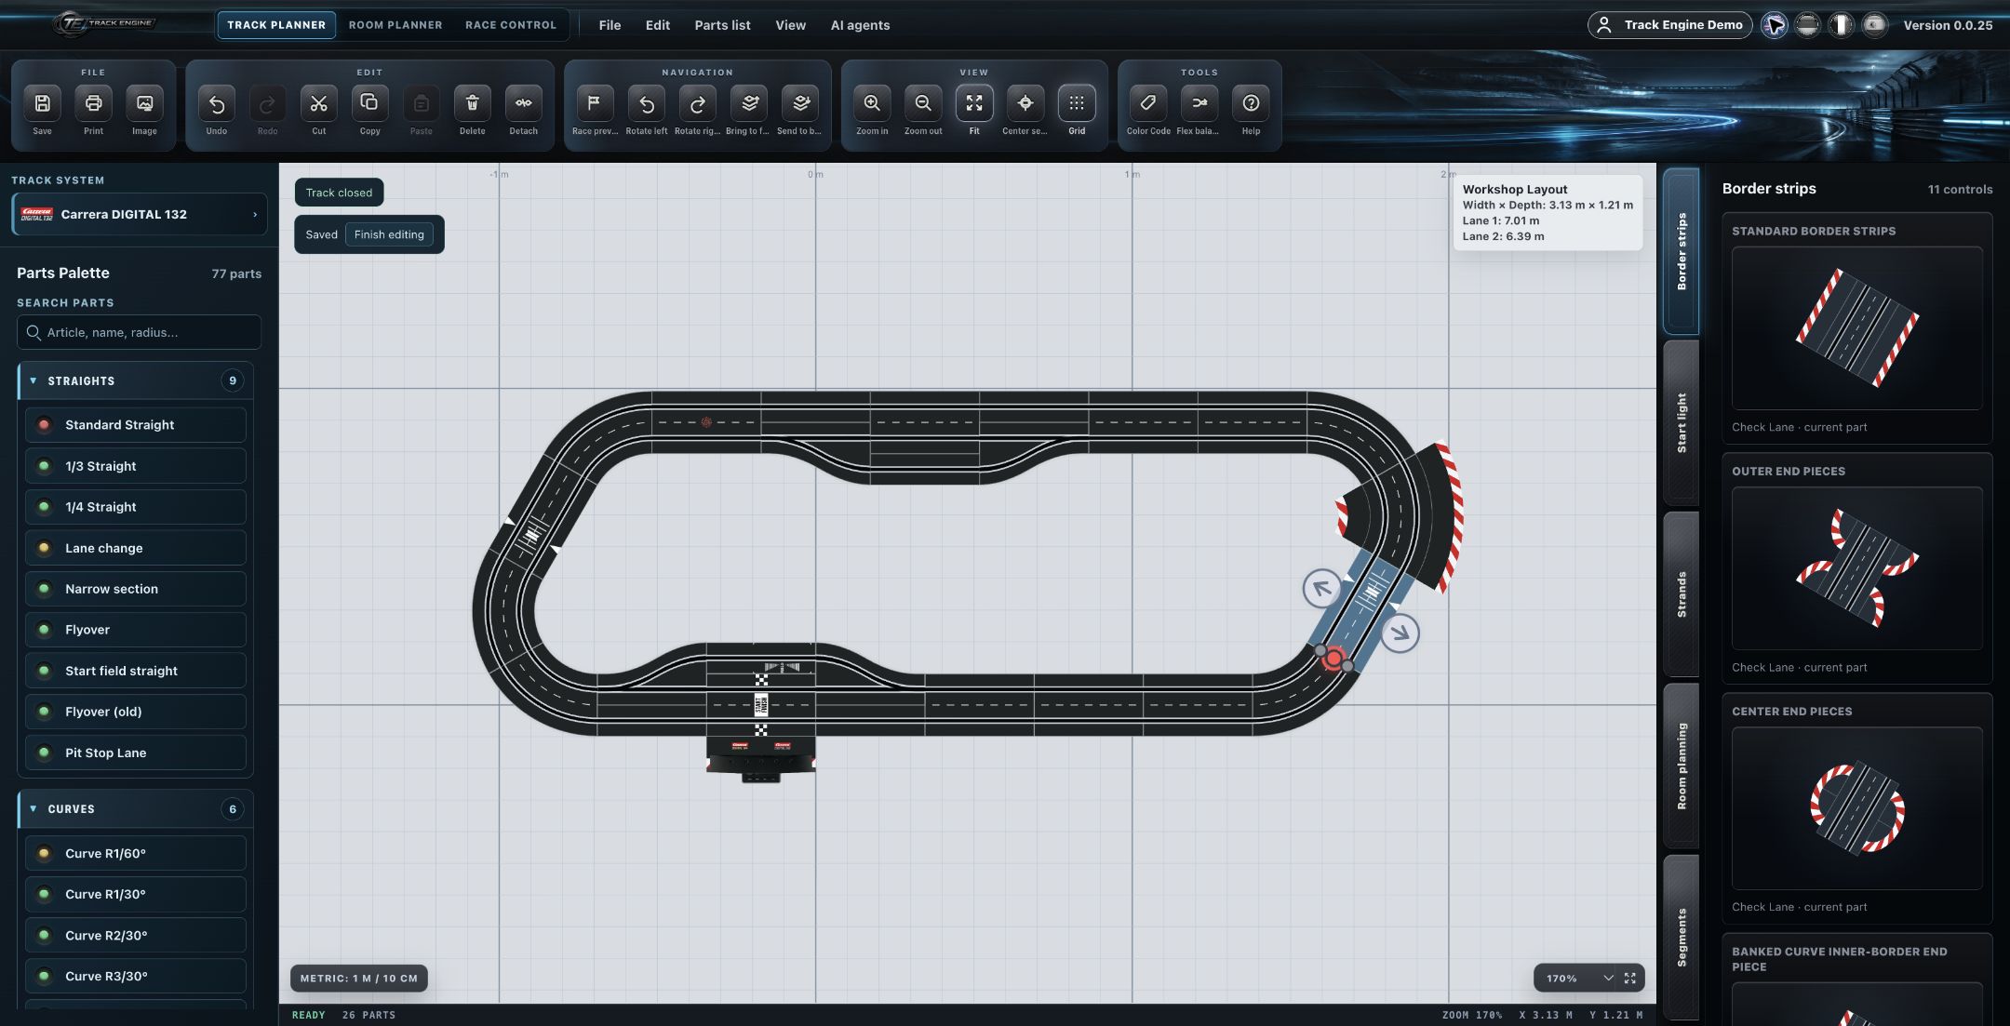The height and width of the screenshot is (1026, 2010).
Task: Choose the Curve R1/60° part
Action: [136, 853]
